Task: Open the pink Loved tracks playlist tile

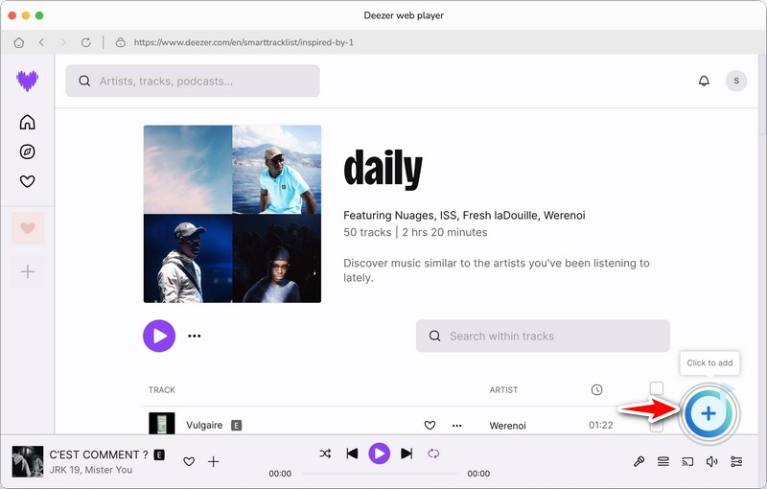Action: pos(28,228)
